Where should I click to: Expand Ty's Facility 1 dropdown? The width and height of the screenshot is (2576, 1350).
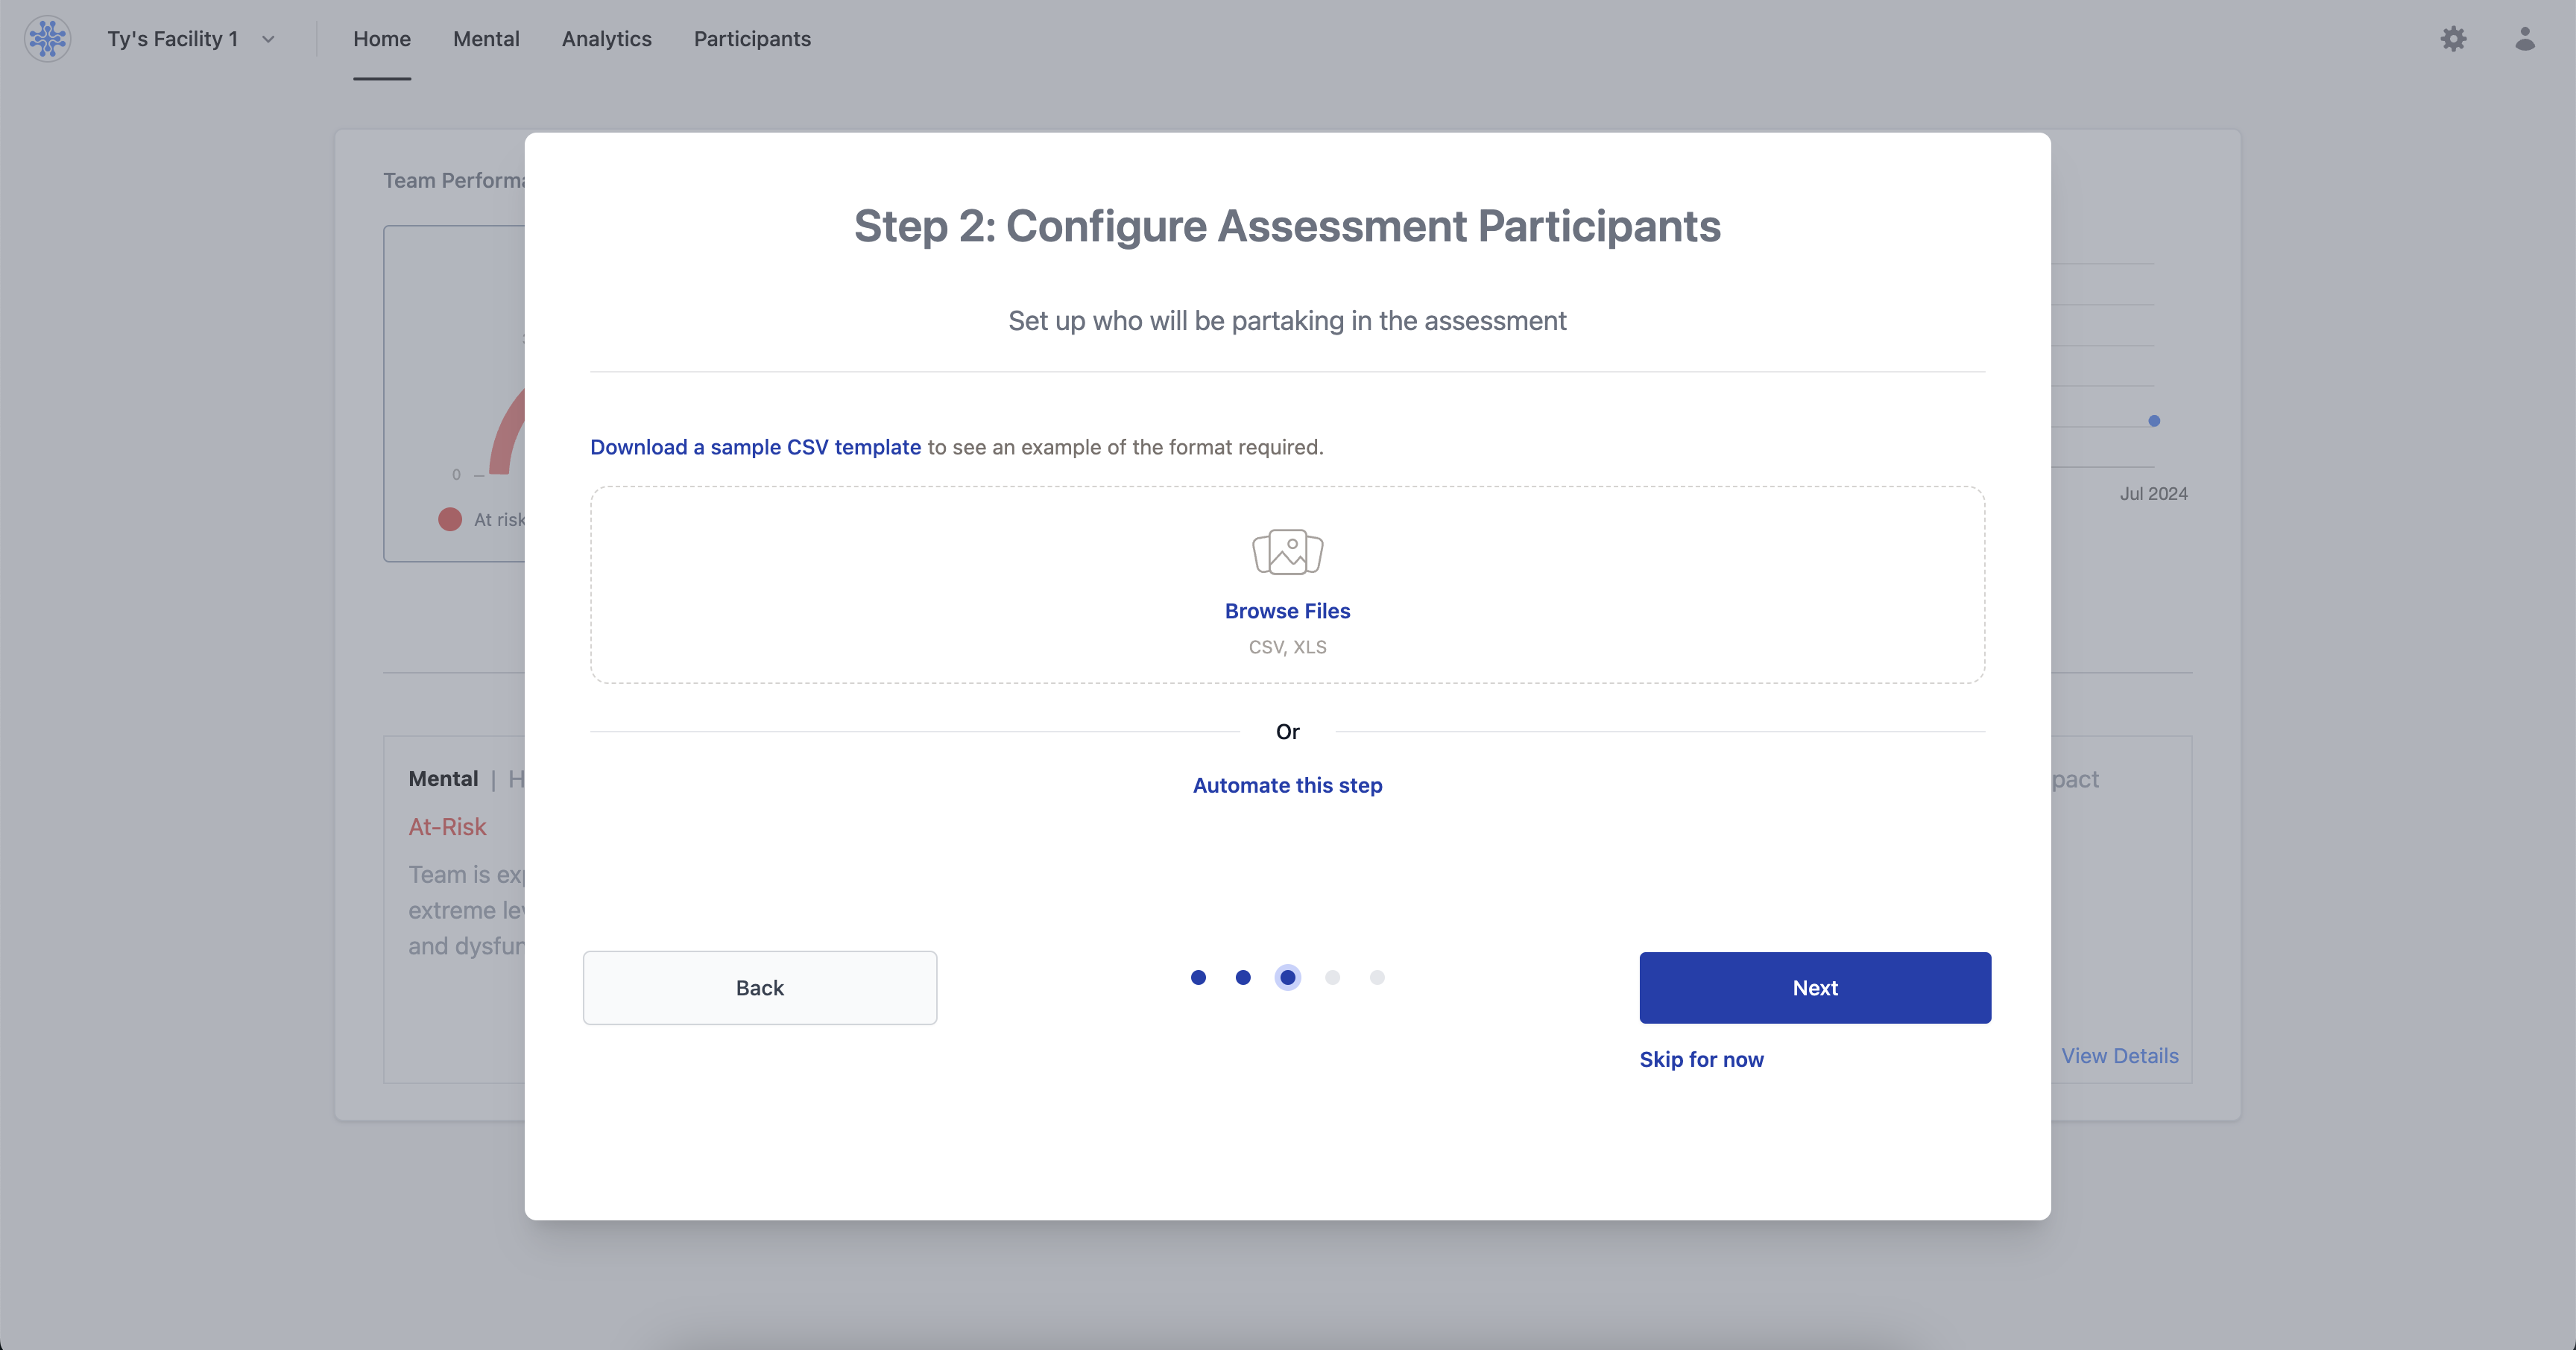point(173,39)
